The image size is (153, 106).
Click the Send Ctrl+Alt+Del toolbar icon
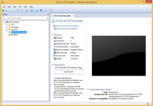click(12, 11)
